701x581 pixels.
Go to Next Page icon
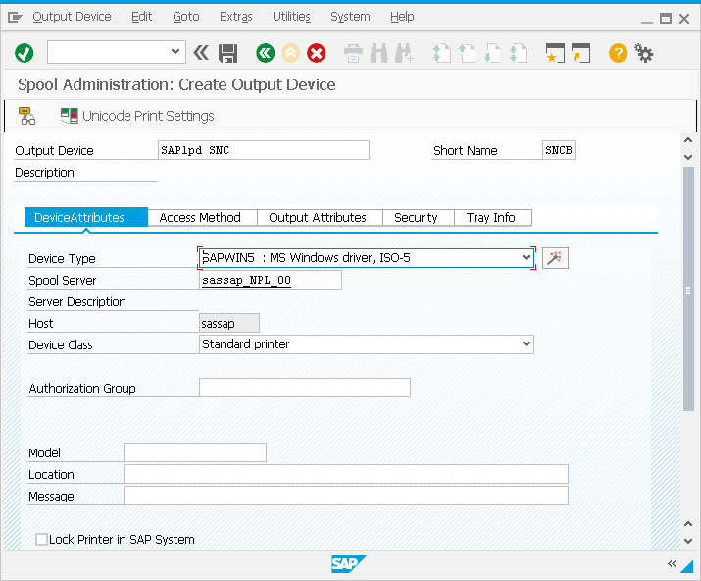point(493,53)
